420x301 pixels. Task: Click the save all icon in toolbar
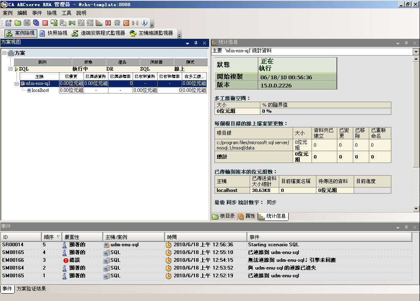pyautogui.click(x=36, y=23)
